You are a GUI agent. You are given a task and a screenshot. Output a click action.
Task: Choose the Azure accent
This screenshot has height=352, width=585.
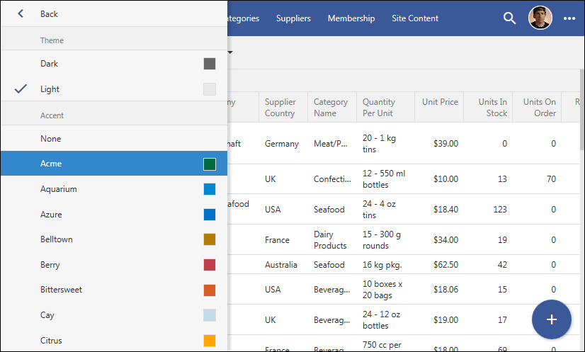click(114, 215)
